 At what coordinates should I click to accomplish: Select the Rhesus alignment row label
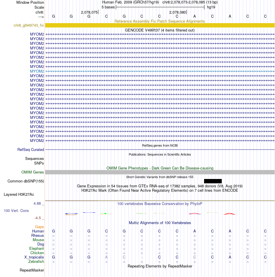(38, 235)
